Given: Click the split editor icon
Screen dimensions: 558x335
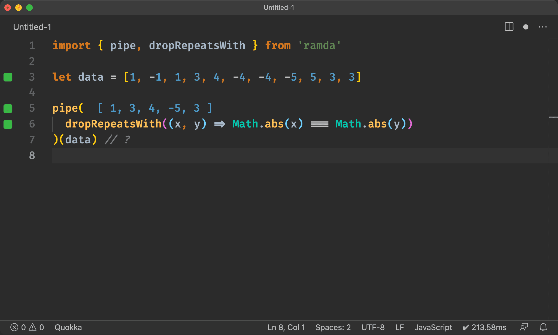Looking at the screenshot, I should [x=509, y=27].
